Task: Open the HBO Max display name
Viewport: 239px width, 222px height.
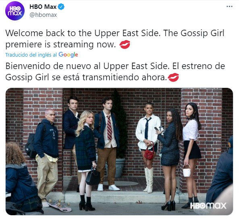Action: [x=43, y=7]
